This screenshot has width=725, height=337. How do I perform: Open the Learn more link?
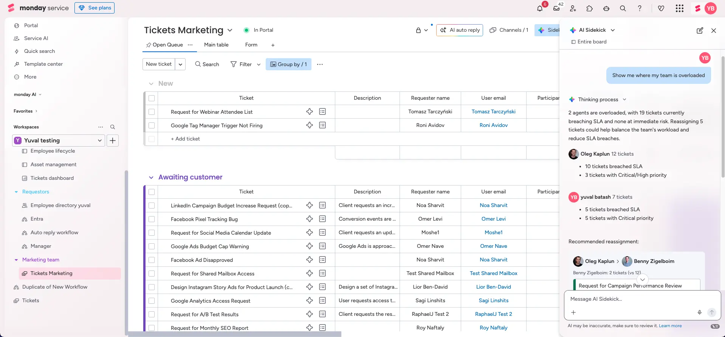(670, 326)
